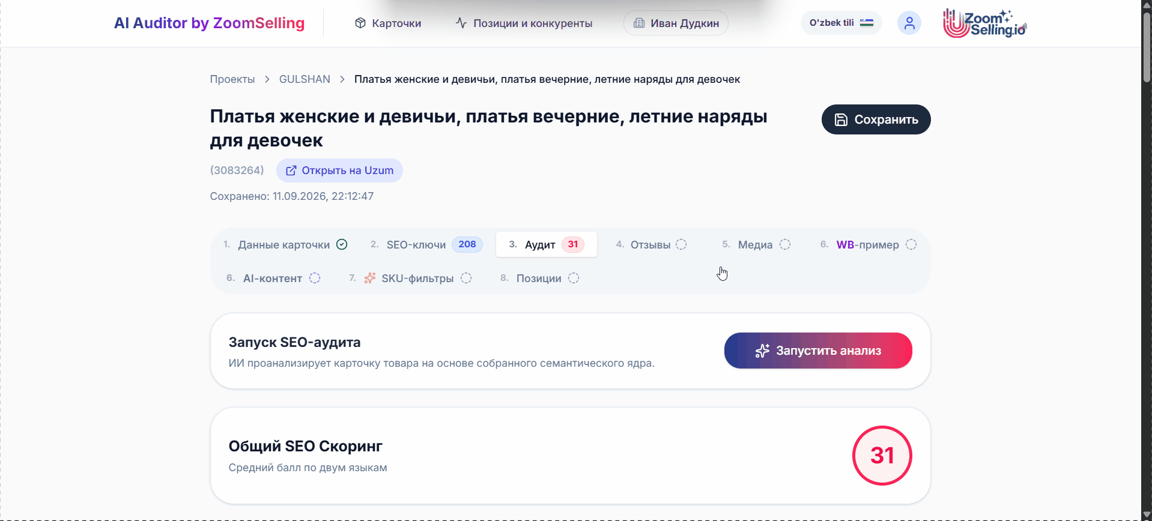Select the Аудит tab
The width and height of the screenshot is (1152, 521).
coord(547,244)
